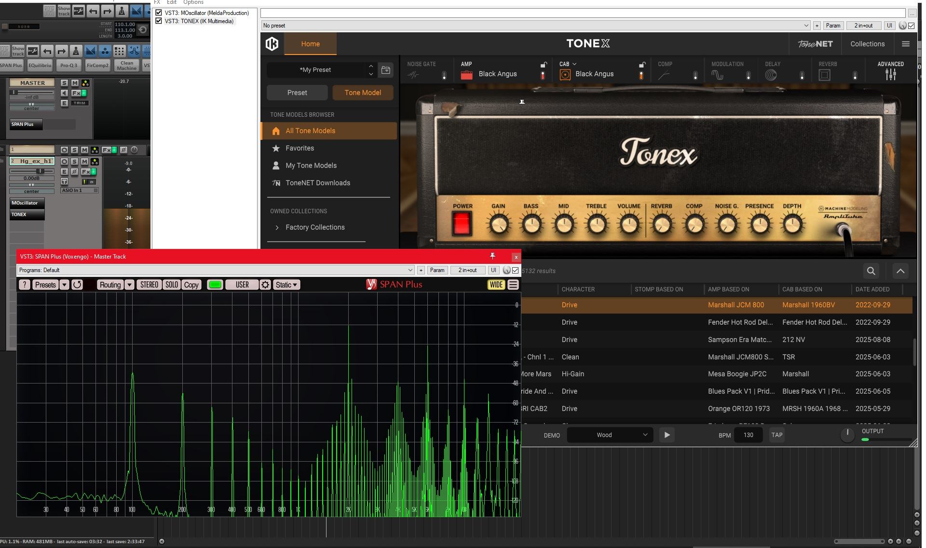Select the Tone Model tab
926x548 pixels.
pos(363,93)
